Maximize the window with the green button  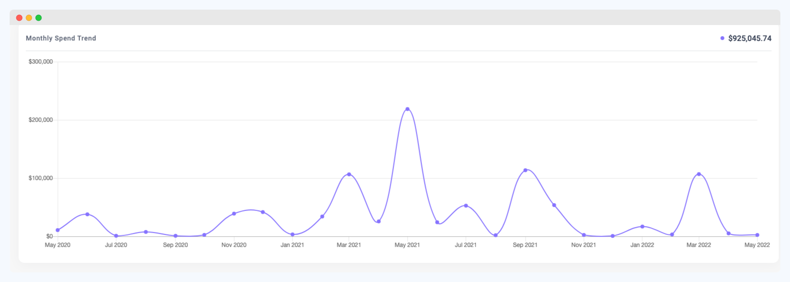pyautogui.click(x=39, y=18)
